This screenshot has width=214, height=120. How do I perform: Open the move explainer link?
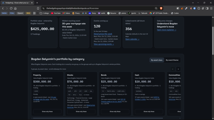(166, 30)
